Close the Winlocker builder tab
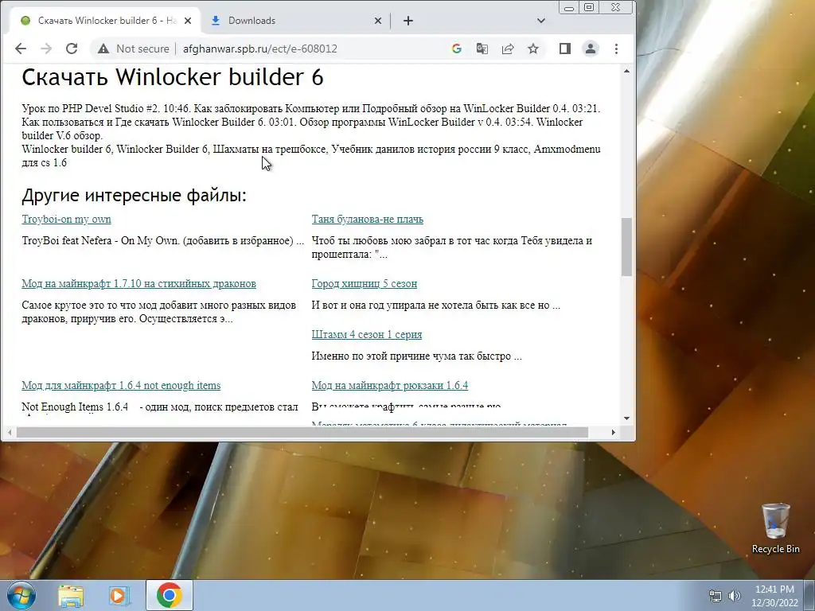The height and width of the screenshot is (611, 815). coord(188,21)
